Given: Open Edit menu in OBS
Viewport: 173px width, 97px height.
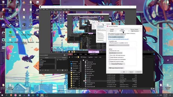Looking at the screenshot, I should 44,9.
